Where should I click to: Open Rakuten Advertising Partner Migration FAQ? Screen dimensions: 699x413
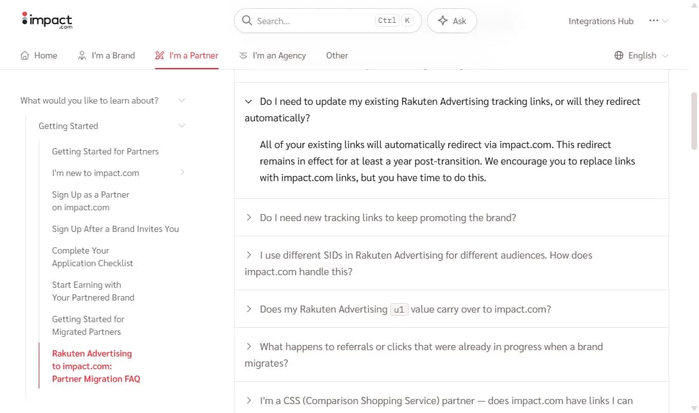pos(96,366)
